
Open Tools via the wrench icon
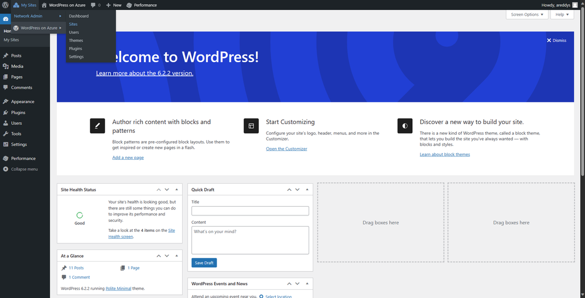5,133
